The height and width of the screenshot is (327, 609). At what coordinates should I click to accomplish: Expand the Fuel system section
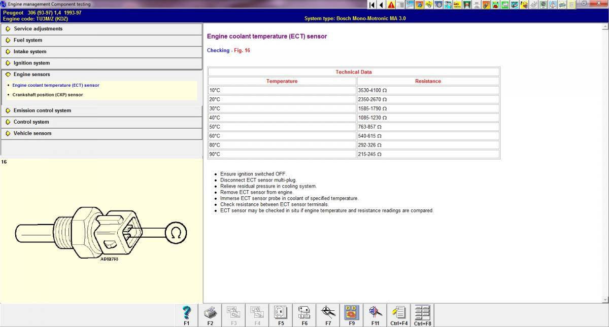pyautogui.click(x=28, y=40)
